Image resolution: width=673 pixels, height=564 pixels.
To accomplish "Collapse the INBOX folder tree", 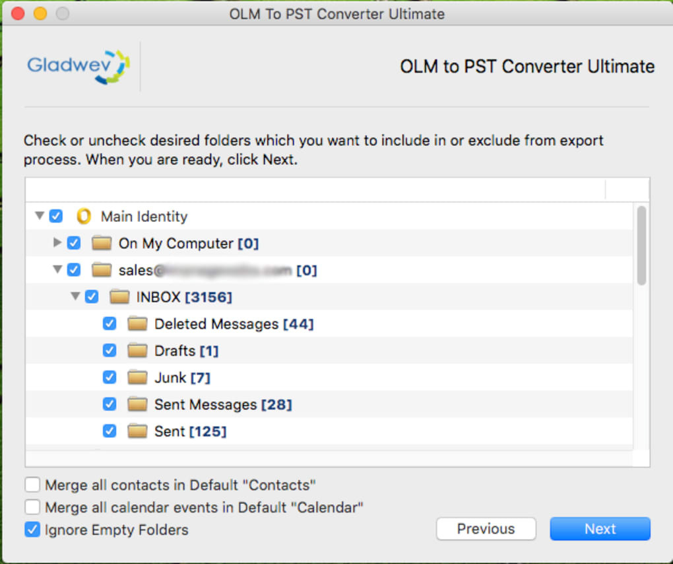I will (75, 297).
